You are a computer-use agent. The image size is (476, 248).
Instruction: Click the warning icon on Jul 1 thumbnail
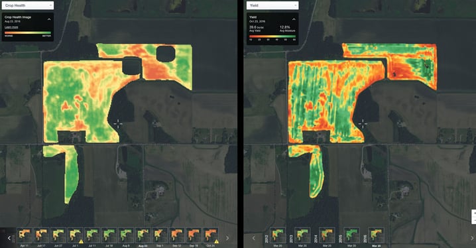pyautogui.click(x=81, y=241)
